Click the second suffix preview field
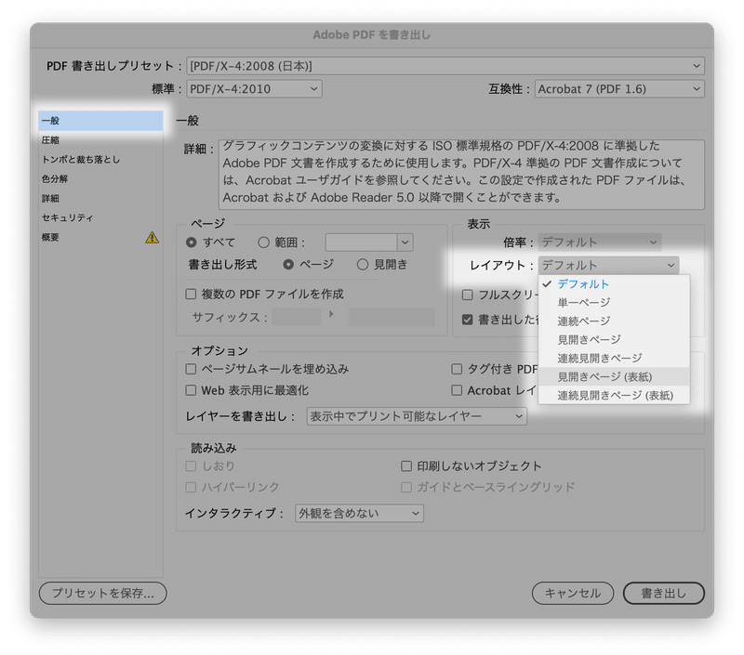Image resolution: width=744 pixels, height=655 pixels. 392,317
